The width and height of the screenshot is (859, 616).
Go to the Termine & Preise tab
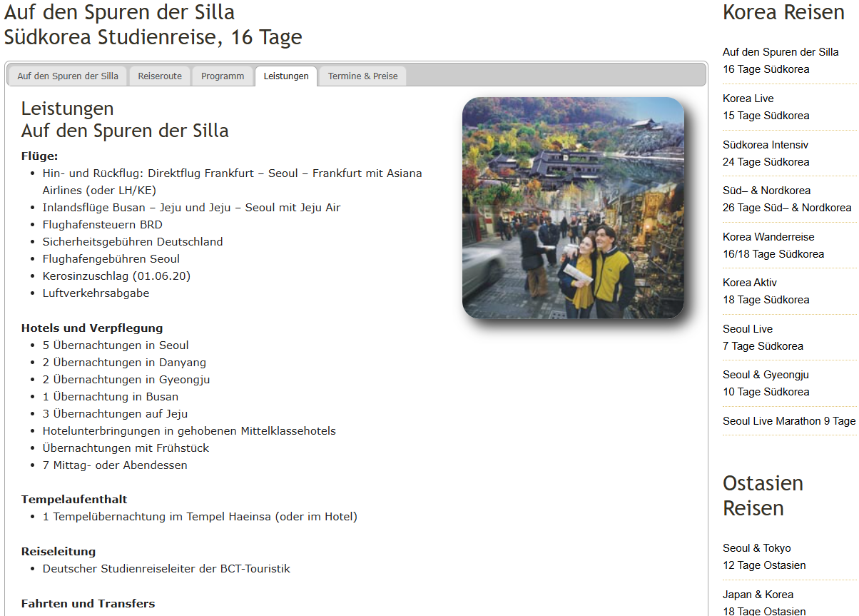pyautogui.click(x=362, y=76)
